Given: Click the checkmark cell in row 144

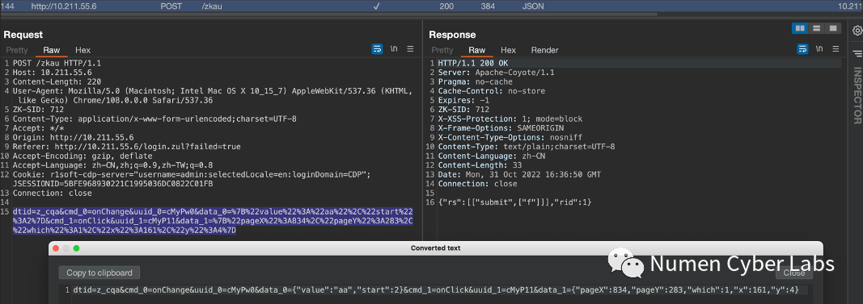Looking at the screenshot, I should 377,6.
